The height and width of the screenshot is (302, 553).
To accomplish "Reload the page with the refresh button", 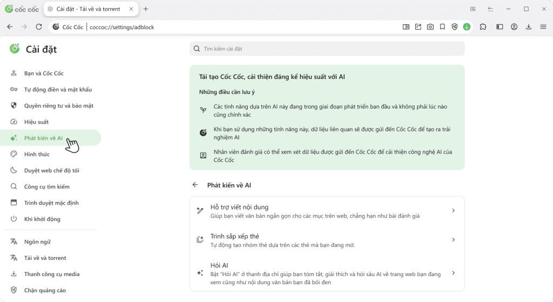I will coord(39,27).
